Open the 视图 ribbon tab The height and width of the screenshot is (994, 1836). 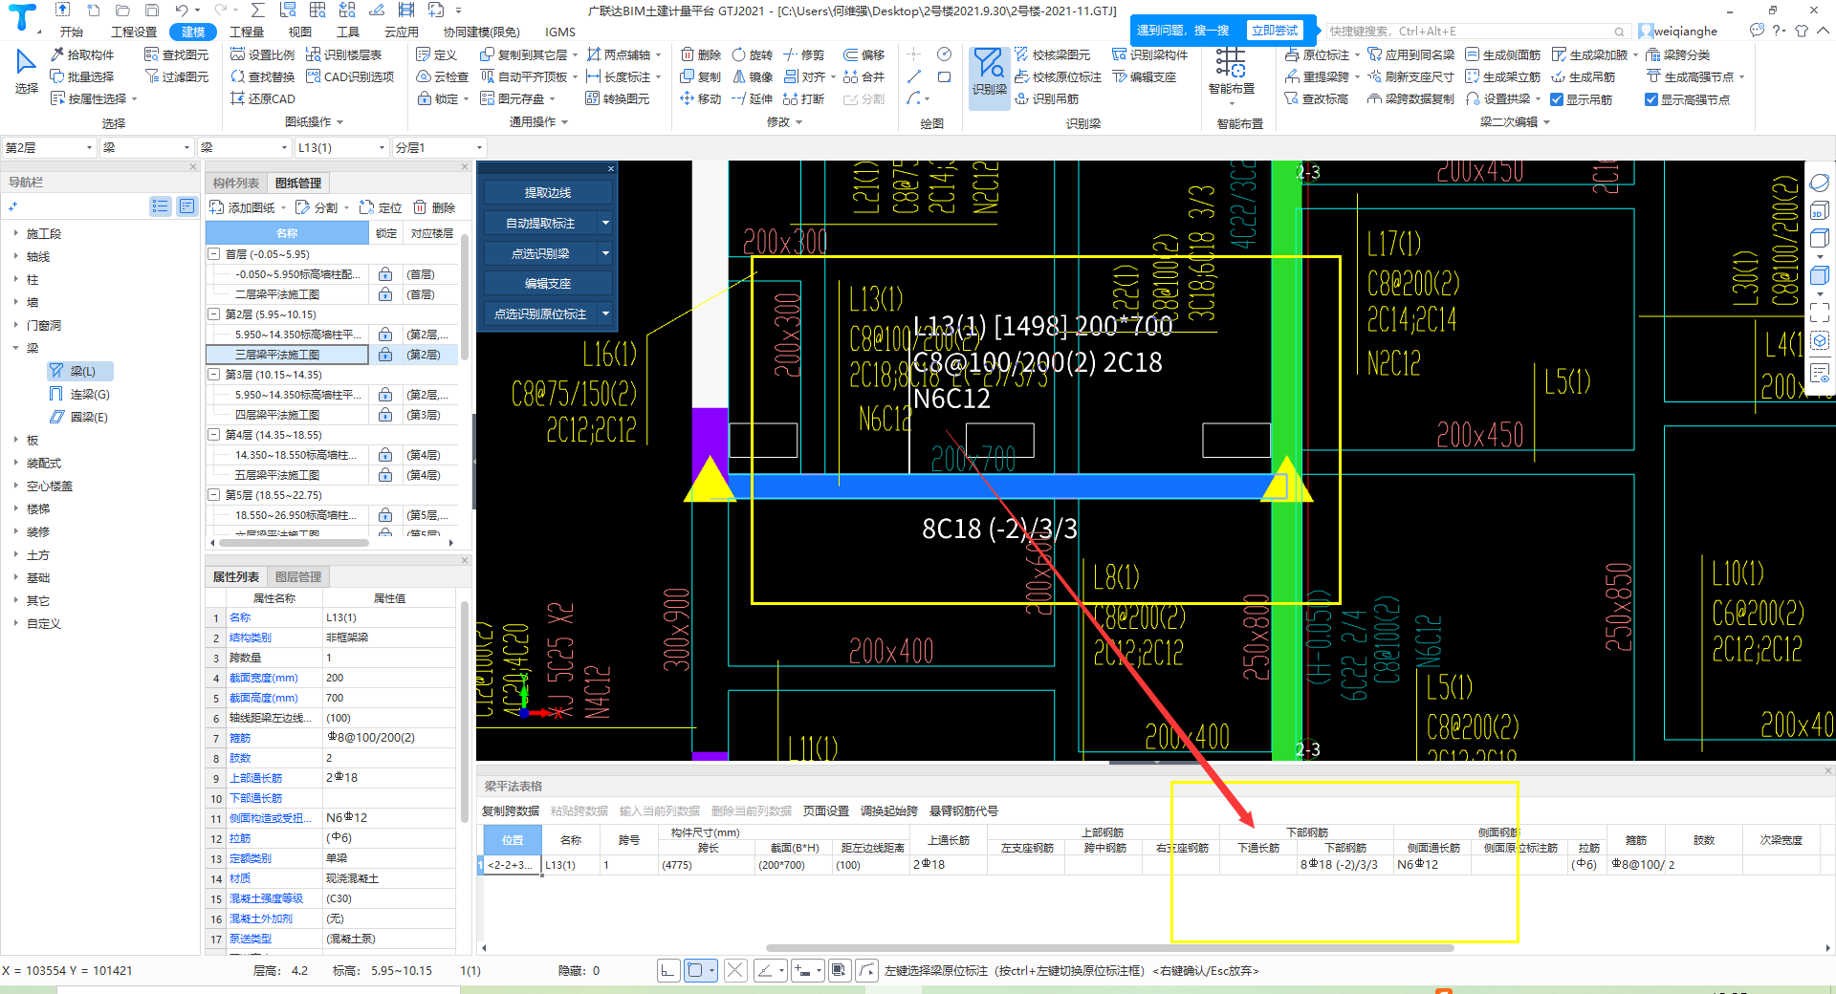click(x=300, y=32)
